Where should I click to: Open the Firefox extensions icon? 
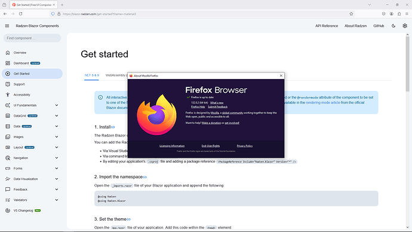(399, 14)
